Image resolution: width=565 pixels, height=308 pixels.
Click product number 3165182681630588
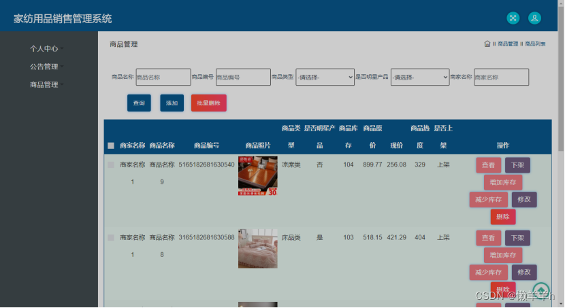[206, 237]
